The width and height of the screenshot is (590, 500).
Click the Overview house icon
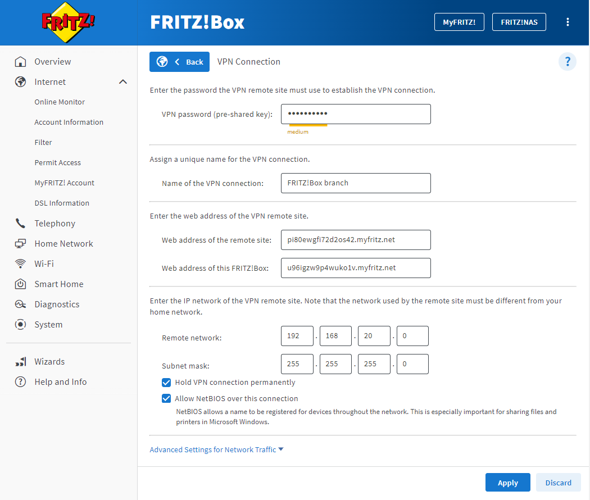pyautogui.click(x=20, y=62)
